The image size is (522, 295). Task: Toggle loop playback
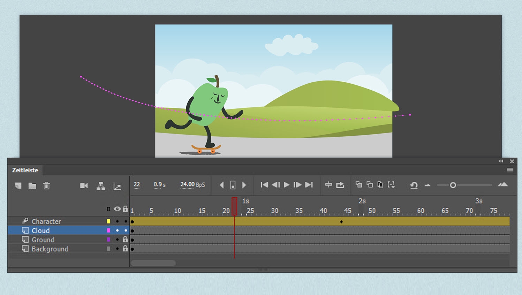tap(340, 185)
